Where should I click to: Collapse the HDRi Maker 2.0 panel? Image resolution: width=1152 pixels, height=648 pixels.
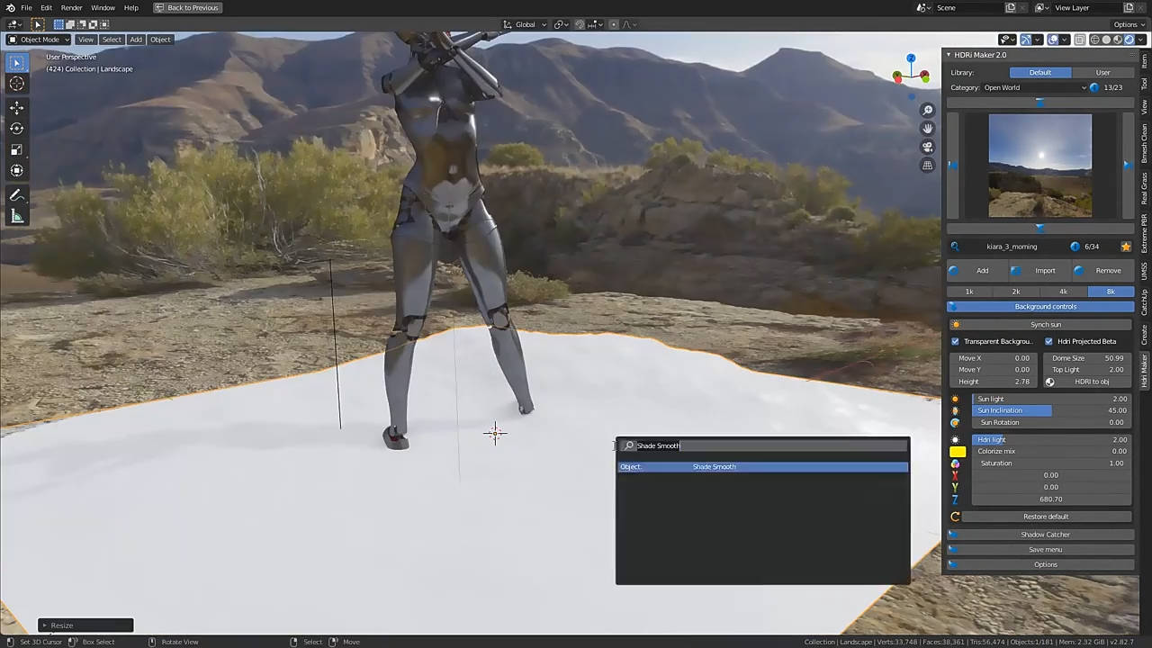(x=949, y=55)
